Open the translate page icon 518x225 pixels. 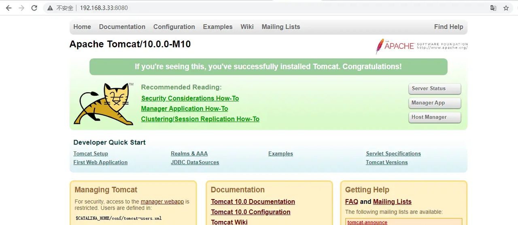point(493,8)
